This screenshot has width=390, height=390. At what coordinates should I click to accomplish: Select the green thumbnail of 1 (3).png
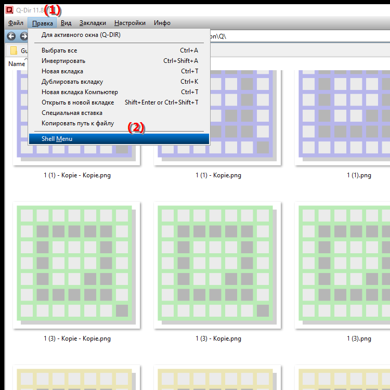pyautogui.click(x=343, y=265)
